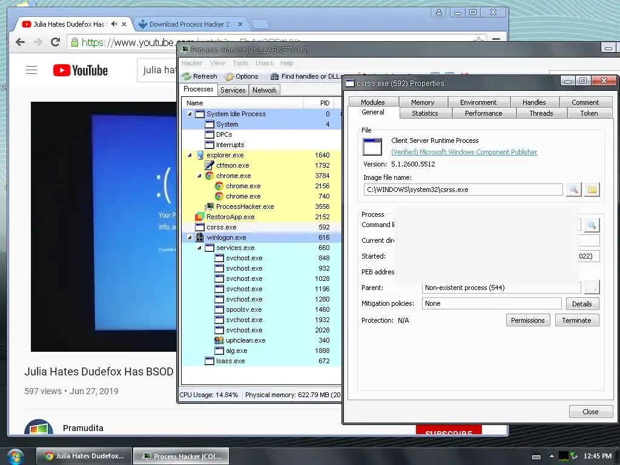
Task: Click explorer.exe process icon
Action: pyautogui.click(x=200, y=155)
